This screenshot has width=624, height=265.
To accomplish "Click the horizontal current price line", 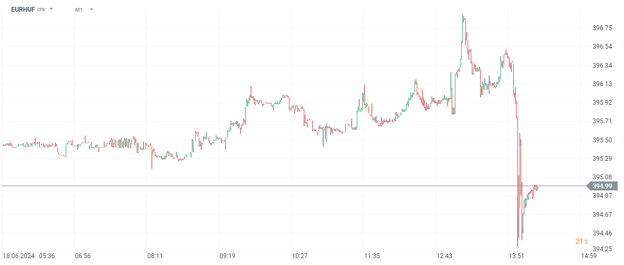I will (x=265, y=186).
